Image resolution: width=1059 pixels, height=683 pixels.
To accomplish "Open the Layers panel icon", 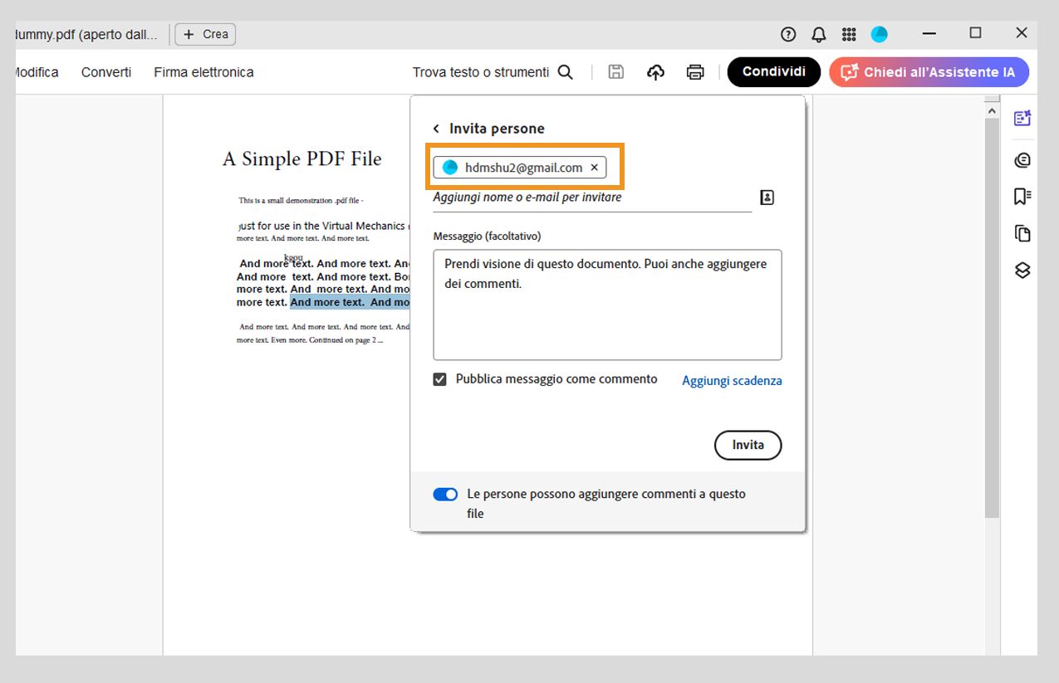I will tap(1022, 270).
